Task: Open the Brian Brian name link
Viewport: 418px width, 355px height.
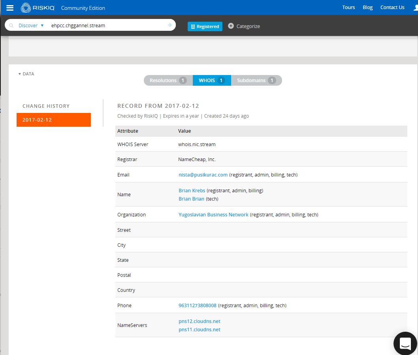Action: pos(191,199)
